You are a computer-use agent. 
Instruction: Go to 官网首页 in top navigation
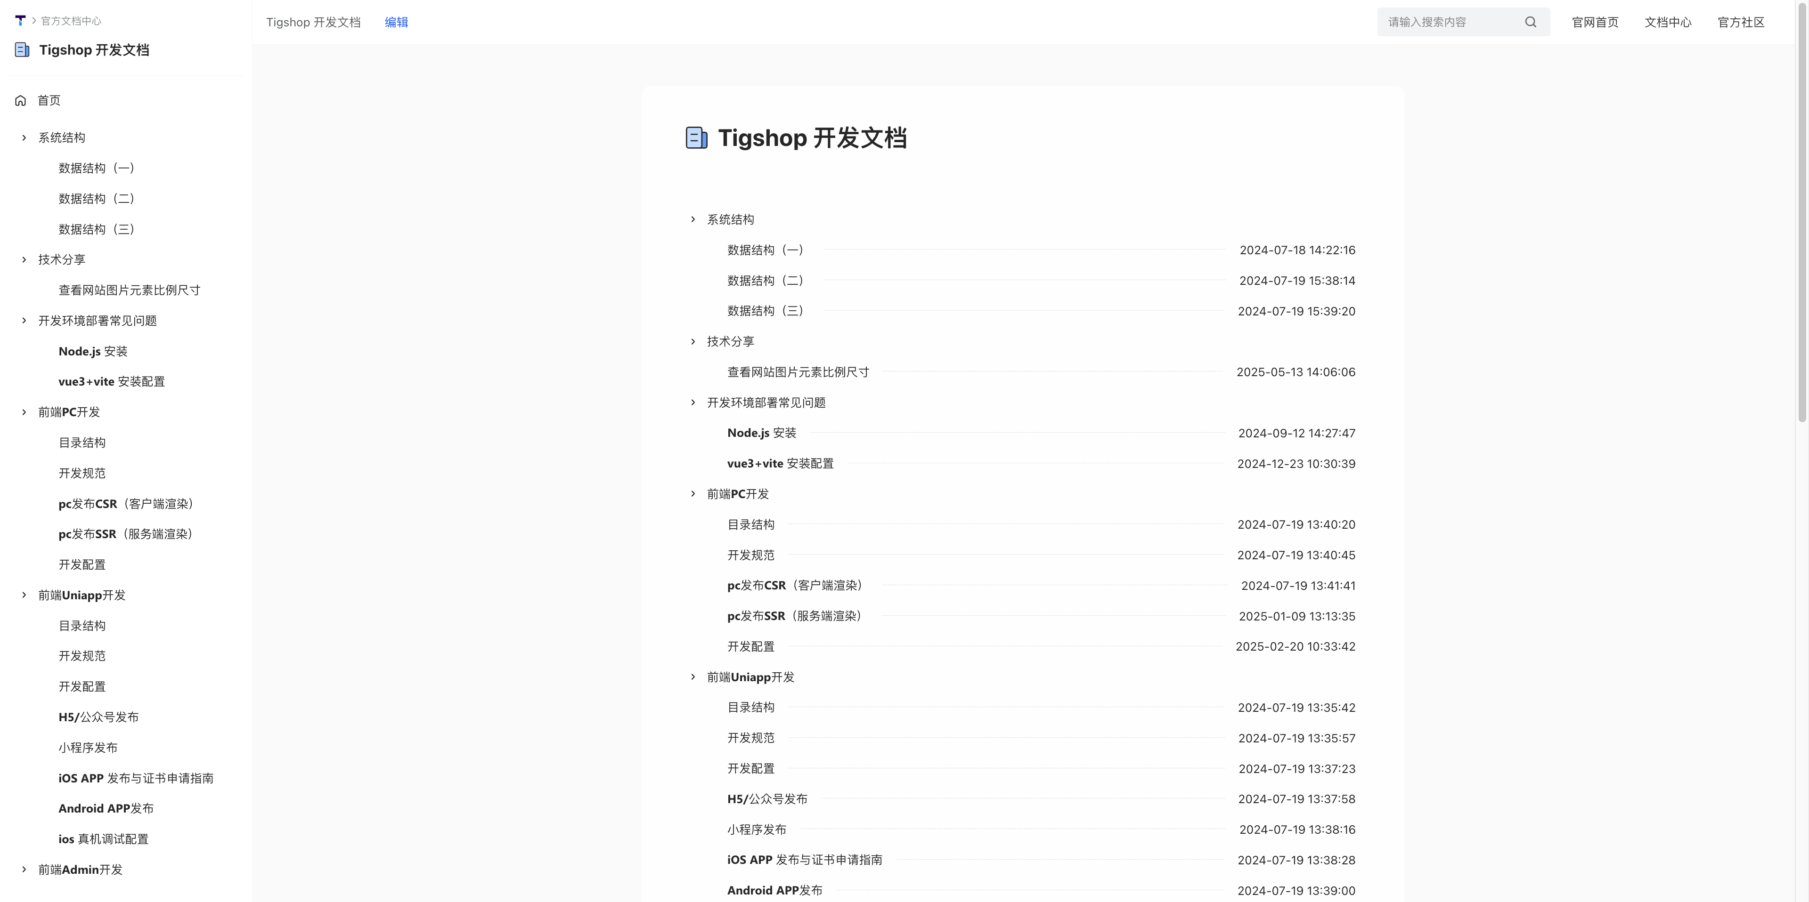point(1595,23)
